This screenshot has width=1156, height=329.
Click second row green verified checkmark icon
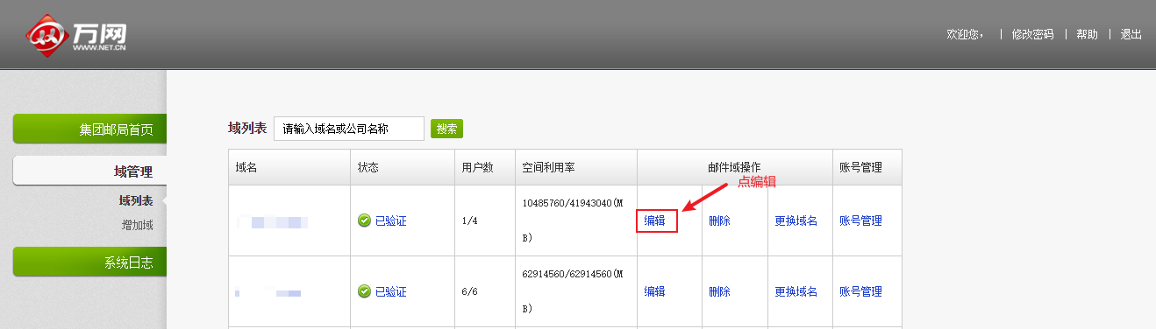[x=364, y=291]
